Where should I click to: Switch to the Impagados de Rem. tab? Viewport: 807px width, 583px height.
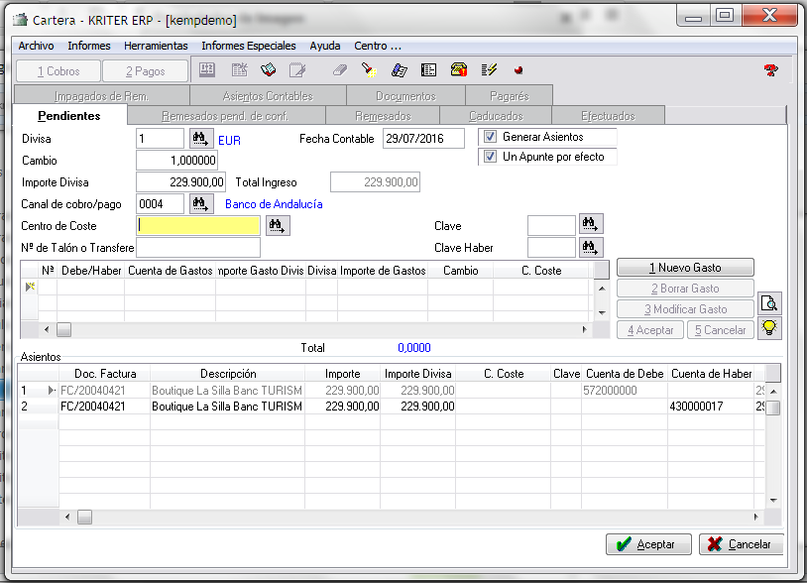click(102, 96)
